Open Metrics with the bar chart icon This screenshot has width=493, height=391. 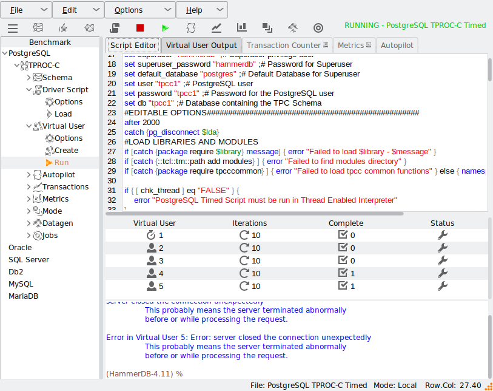point(241,27)
